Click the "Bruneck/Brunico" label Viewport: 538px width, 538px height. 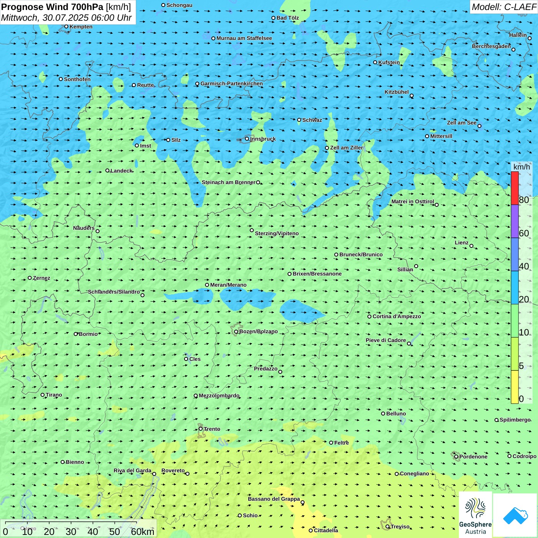coord(361,254)
